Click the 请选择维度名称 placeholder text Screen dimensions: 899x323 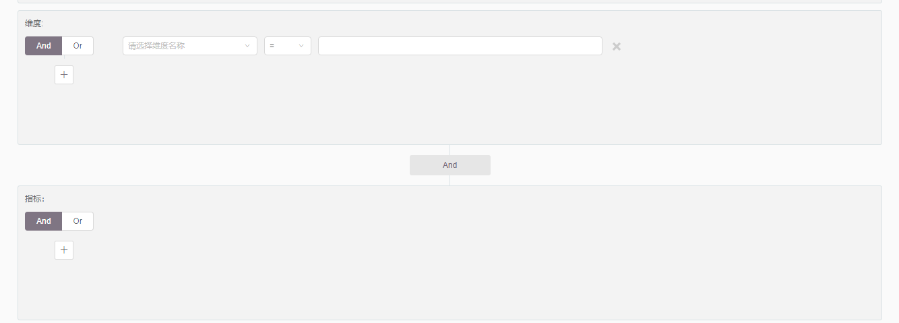(x=156, y=46)
